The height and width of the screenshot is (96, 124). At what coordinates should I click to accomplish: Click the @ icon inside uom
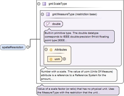(x=51, y=59)
